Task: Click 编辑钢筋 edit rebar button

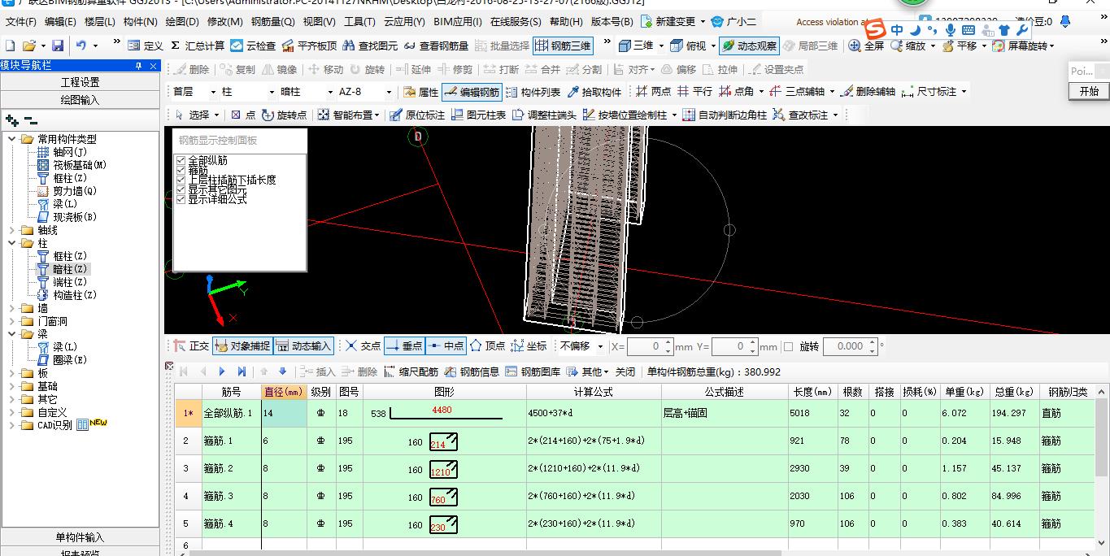Action: [472, 92]
